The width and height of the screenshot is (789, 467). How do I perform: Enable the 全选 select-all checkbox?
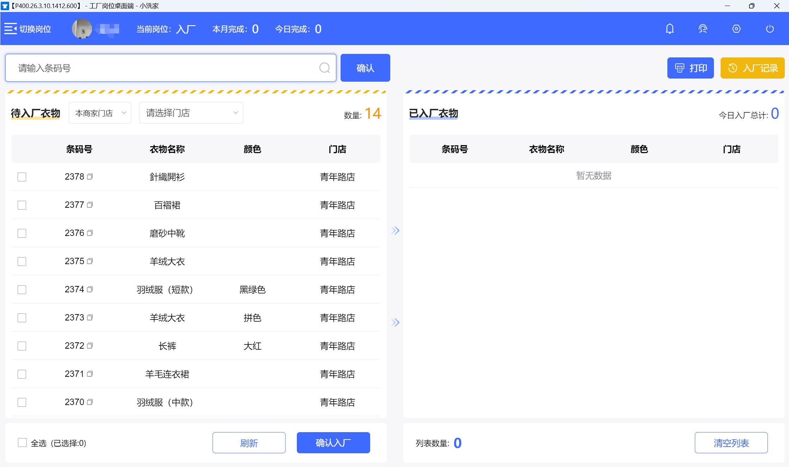[22, 443]
